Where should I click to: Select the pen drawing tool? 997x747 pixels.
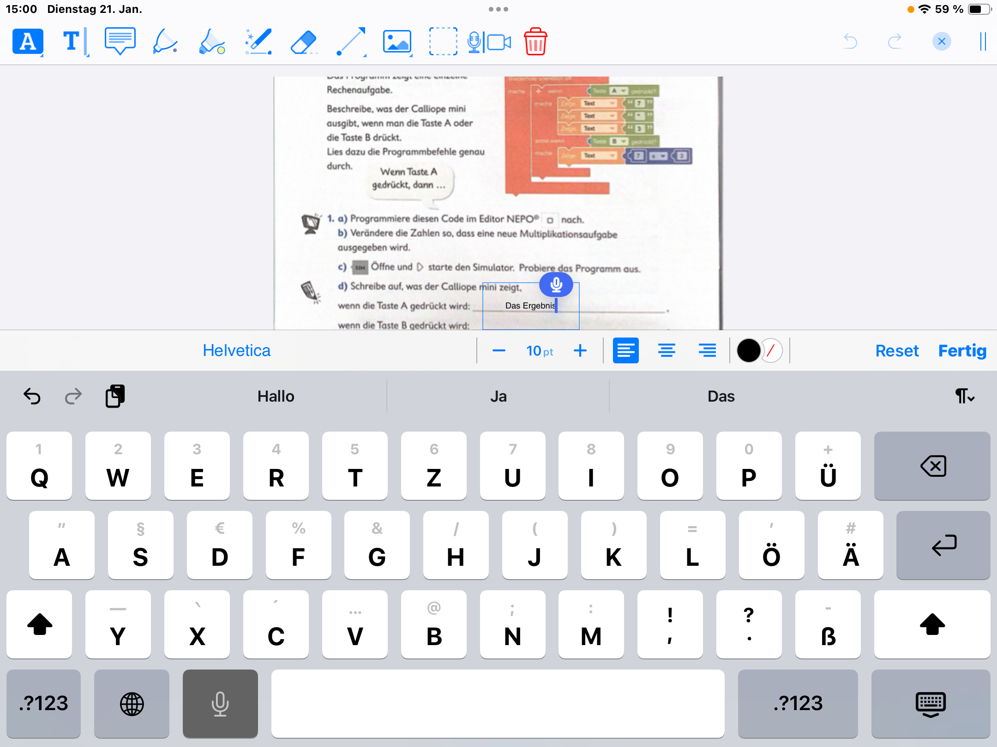click(165, 41)
